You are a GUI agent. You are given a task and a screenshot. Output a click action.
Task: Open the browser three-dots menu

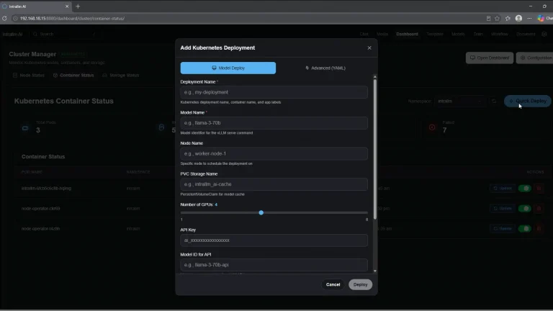pyautogui.click(x=529, y=18)
